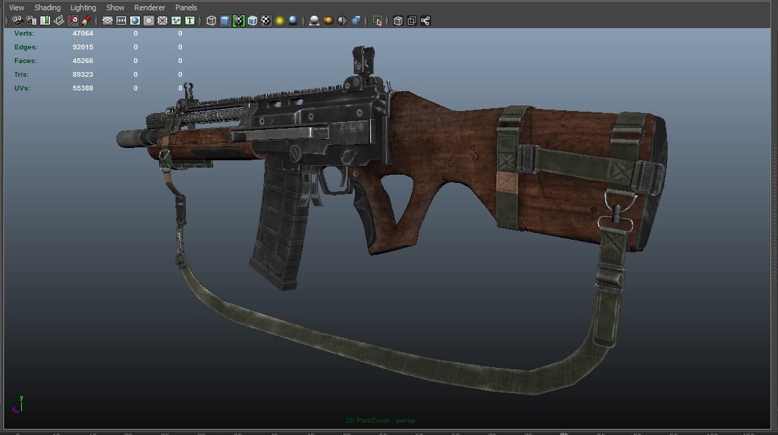This screenshot has width=778, height=435.
Task: Enable the resolution gate icon
Action: 133,21
